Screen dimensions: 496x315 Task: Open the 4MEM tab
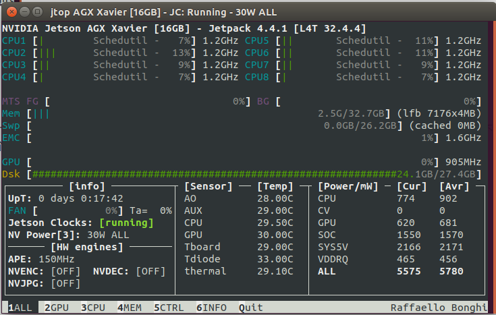[130, 308]
